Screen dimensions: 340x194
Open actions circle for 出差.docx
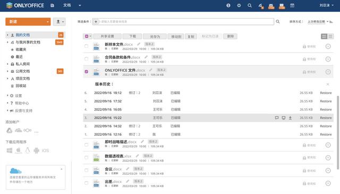coord(328,183)
